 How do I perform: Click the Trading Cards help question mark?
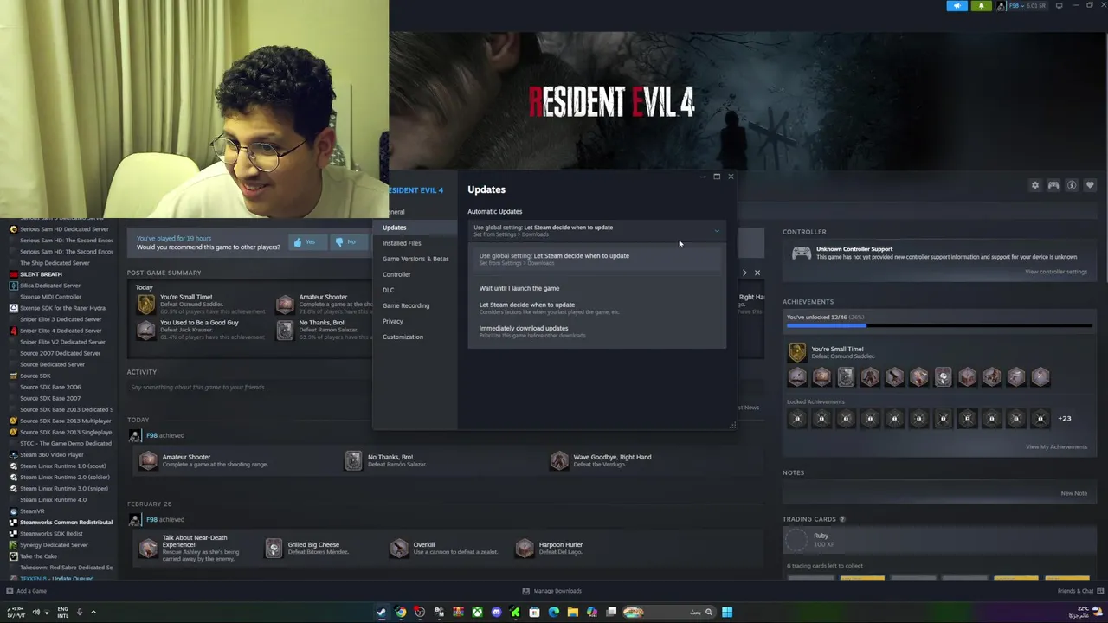(x=842, y=519)
